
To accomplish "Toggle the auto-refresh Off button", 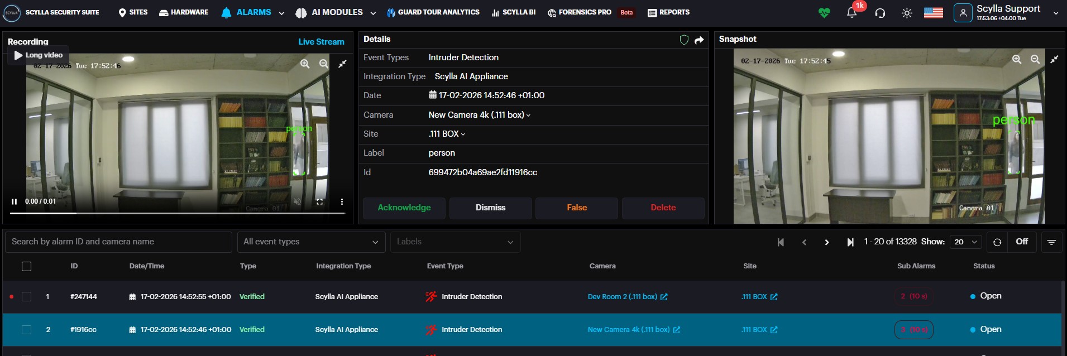I will 1022,242.
